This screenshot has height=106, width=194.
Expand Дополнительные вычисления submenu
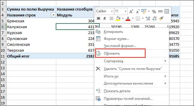click(165, 83)
